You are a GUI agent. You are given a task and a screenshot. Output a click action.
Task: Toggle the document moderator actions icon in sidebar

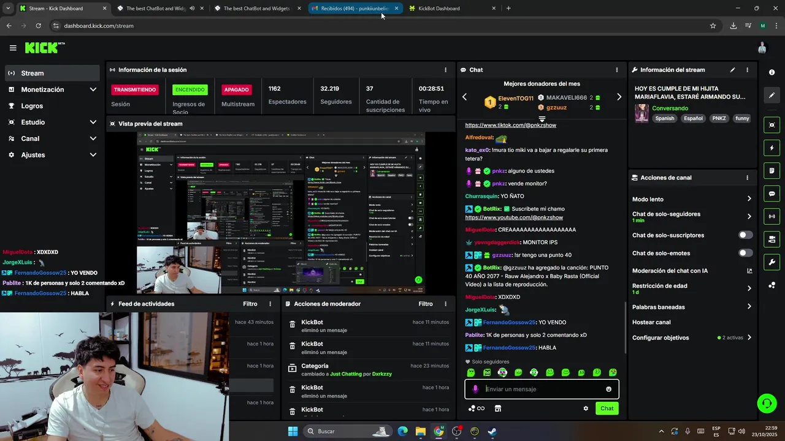click(772, 170)
